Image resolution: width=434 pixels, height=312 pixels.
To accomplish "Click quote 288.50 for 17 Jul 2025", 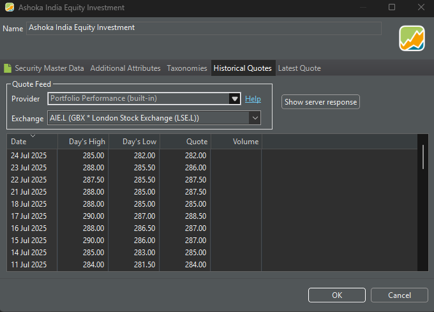I will pos(196,216).
